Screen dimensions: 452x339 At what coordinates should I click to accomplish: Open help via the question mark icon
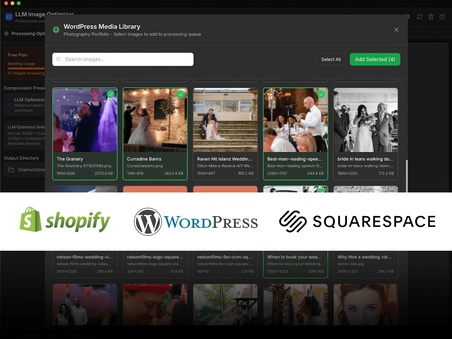click(x=442, y=17)
